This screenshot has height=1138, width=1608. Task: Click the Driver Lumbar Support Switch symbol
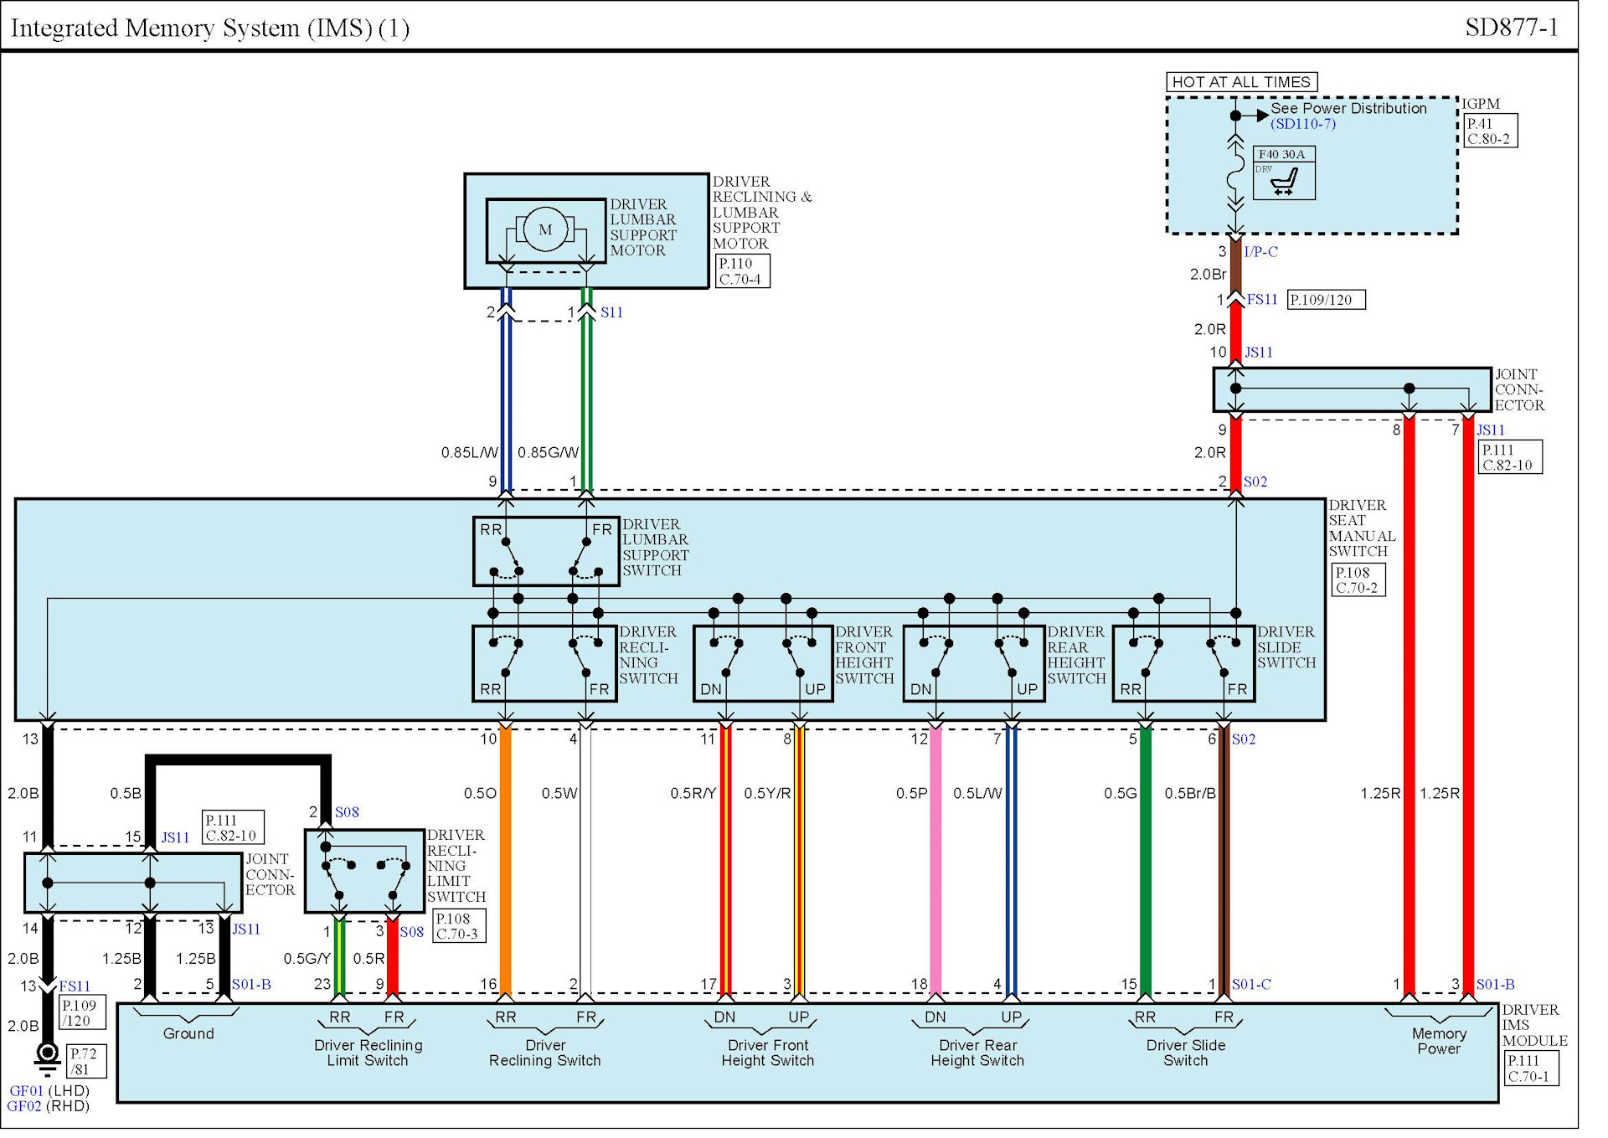(546, 551)
